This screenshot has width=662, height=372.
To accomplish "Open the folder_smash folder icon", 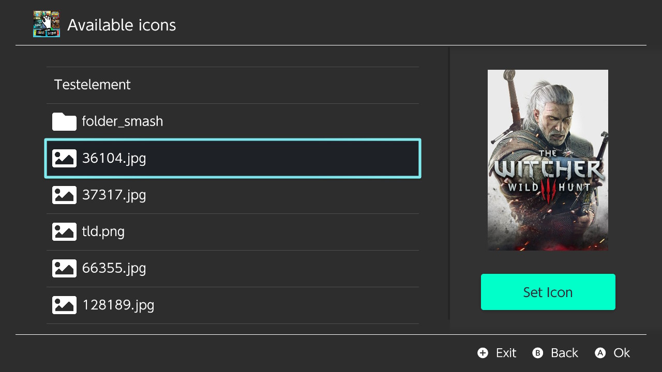I will point(64,122).
